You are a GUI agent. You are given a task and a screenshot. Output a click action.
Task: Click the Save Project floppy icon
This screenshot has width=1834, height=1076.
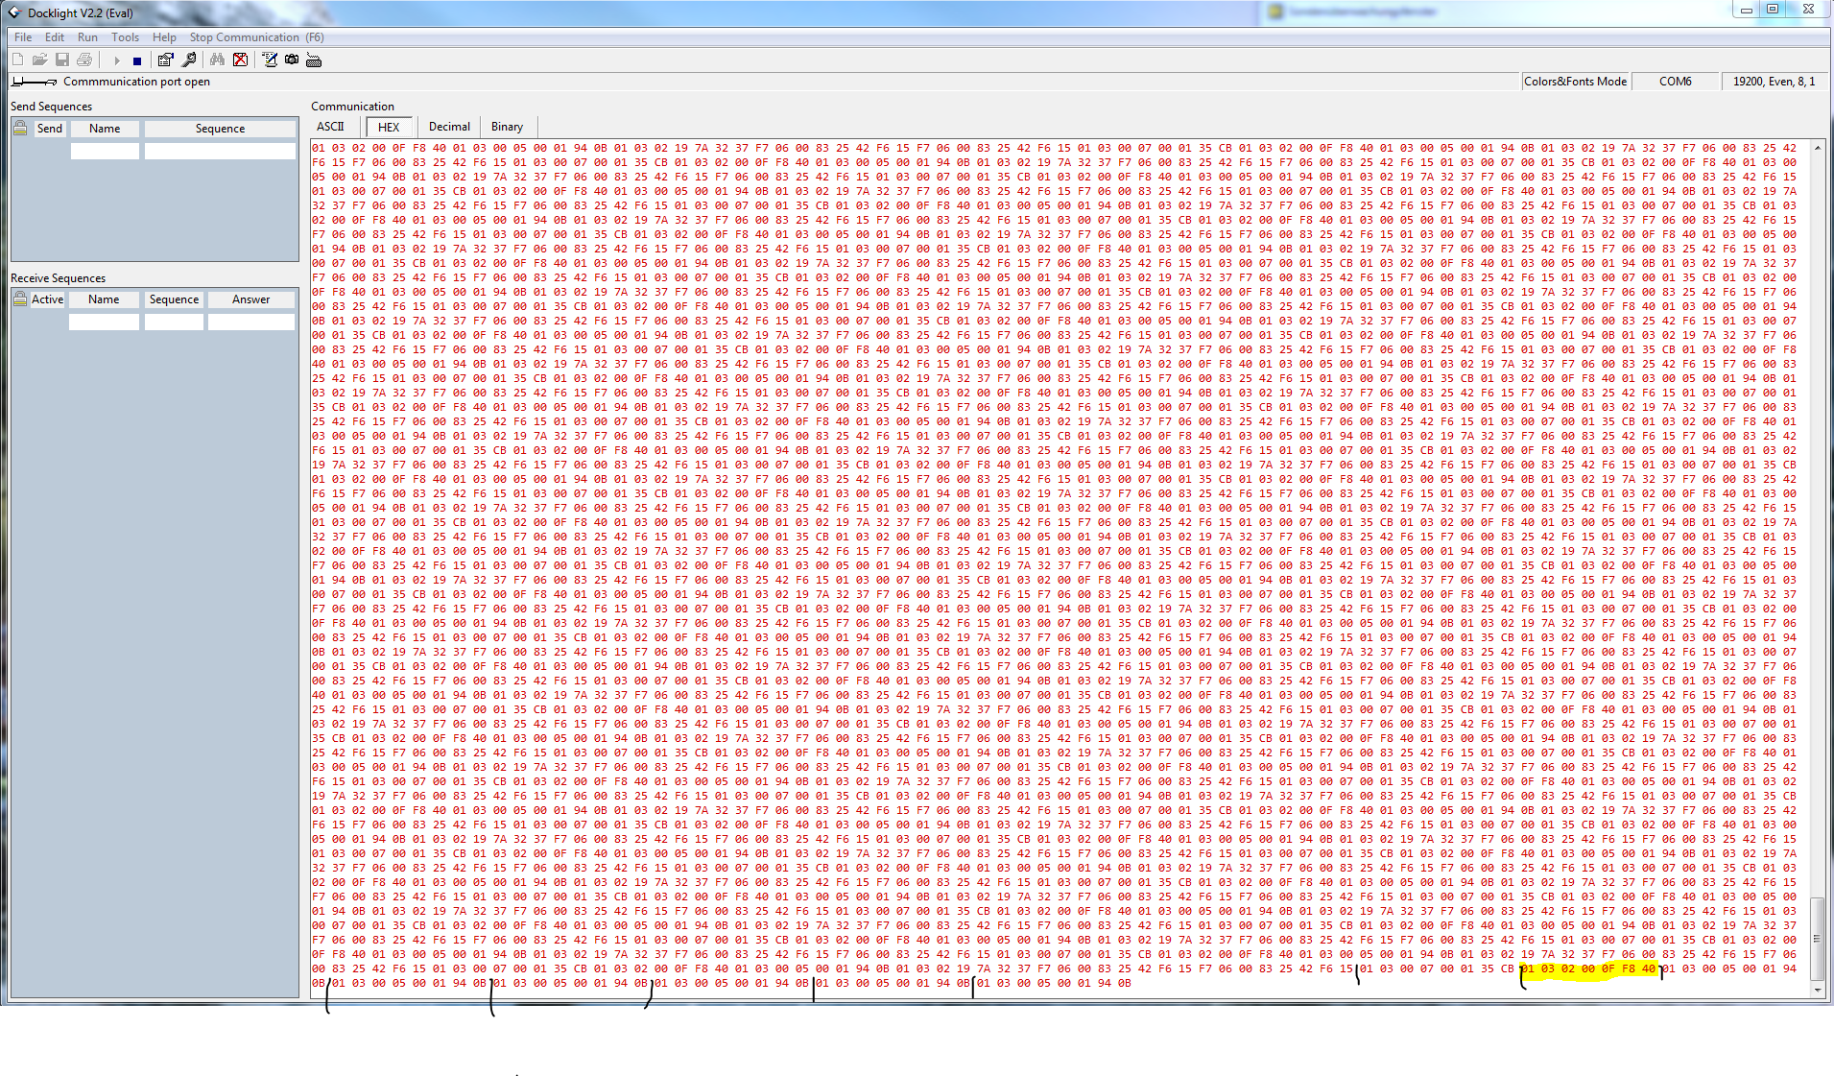point(62,60)
